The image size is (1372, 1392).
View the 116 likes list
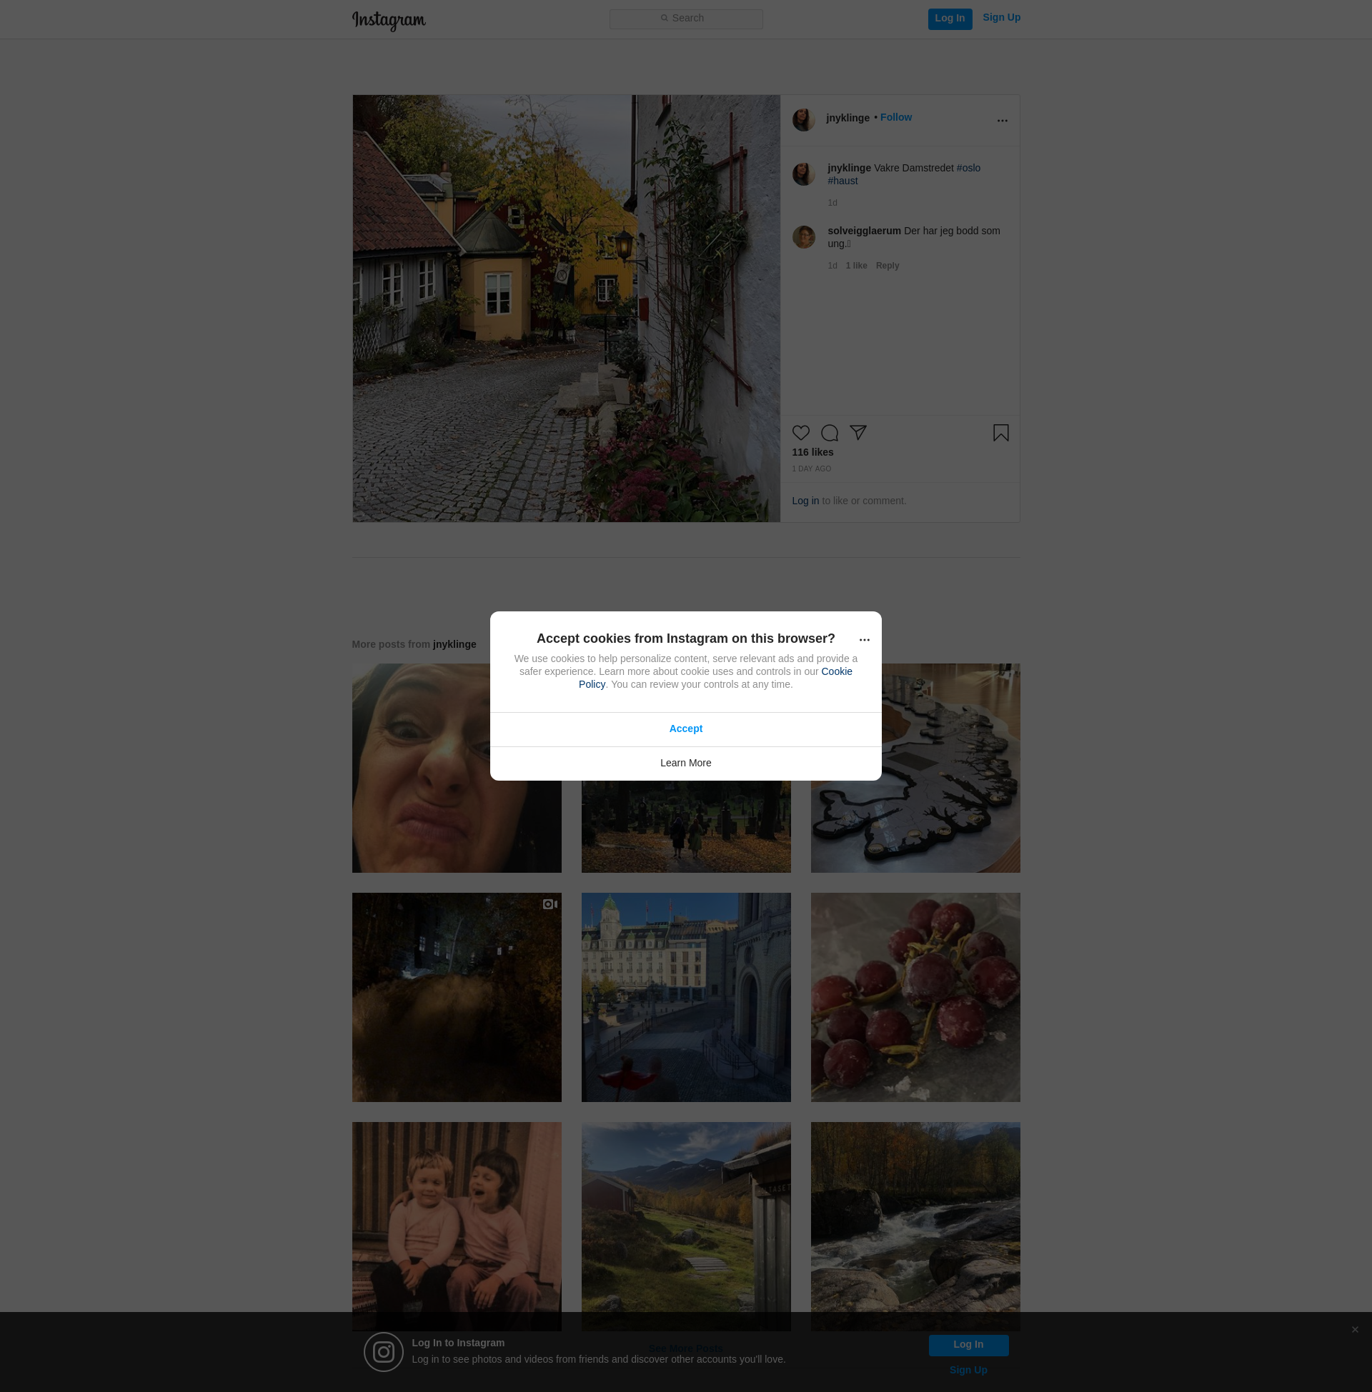812,452
